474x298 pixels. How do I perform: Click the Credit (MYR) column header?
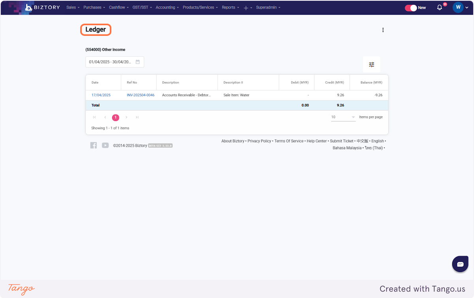[x=332, y=83]
